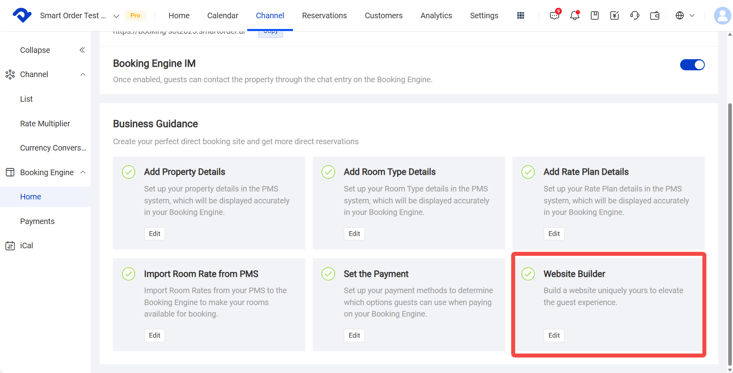733x373 pixels.
Task: Go to the Customers tab
Action: pyautogui.click(x=384, y=15)
